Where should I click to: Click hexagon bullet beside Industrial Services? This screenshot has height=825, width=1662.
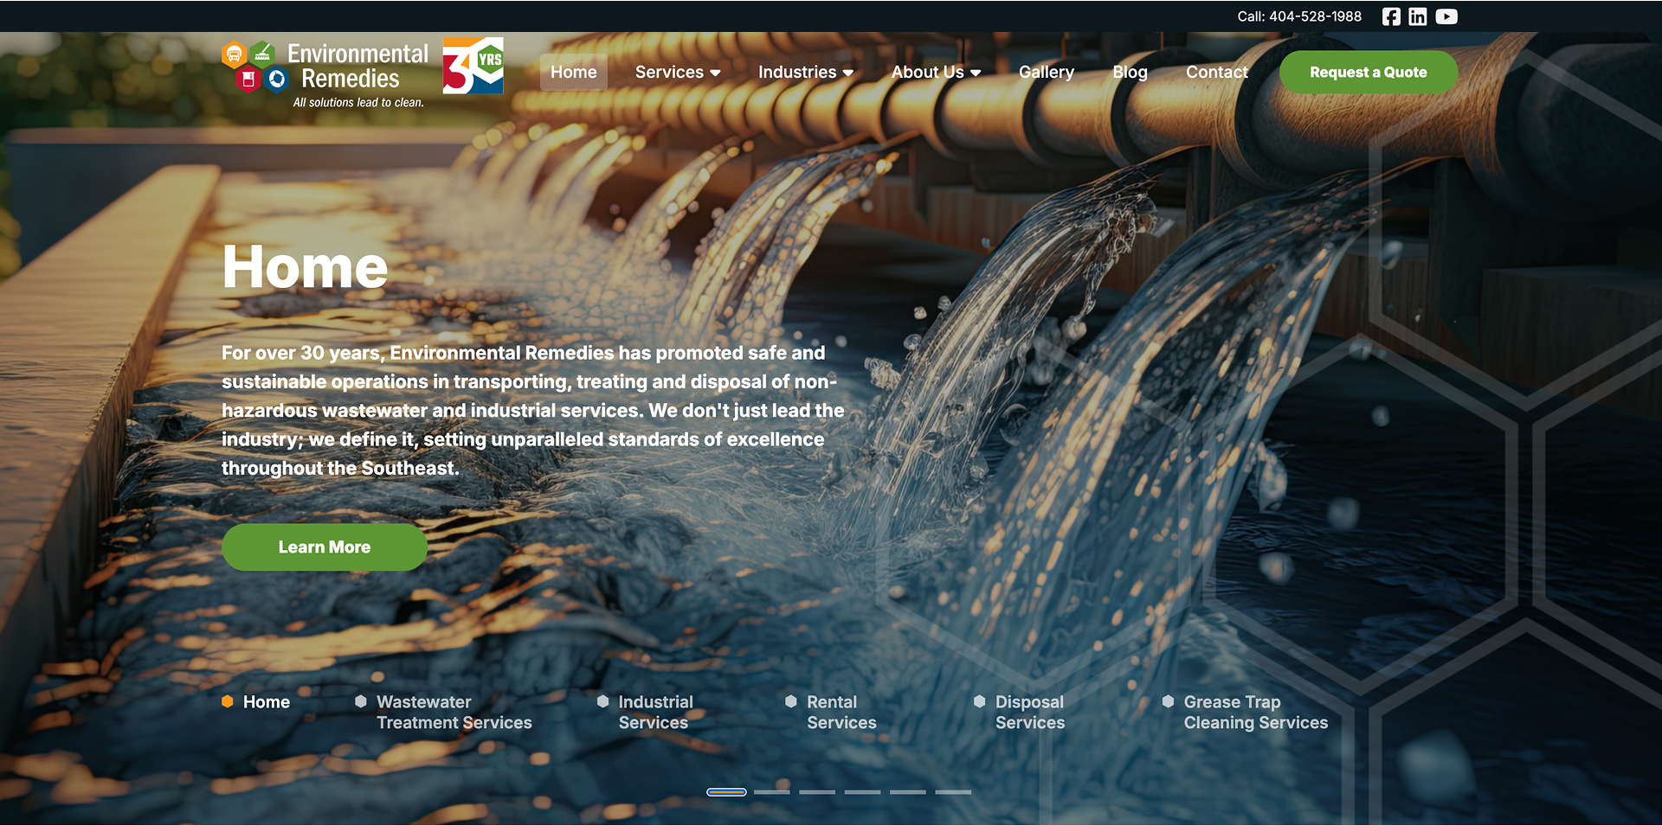603,701
